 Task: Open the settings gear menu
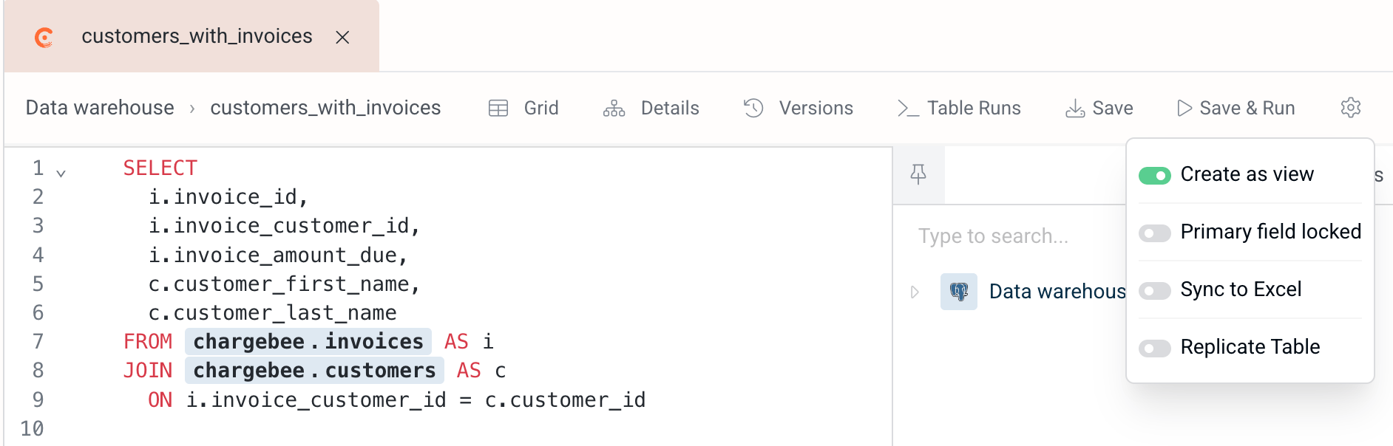coord(1351,108)
